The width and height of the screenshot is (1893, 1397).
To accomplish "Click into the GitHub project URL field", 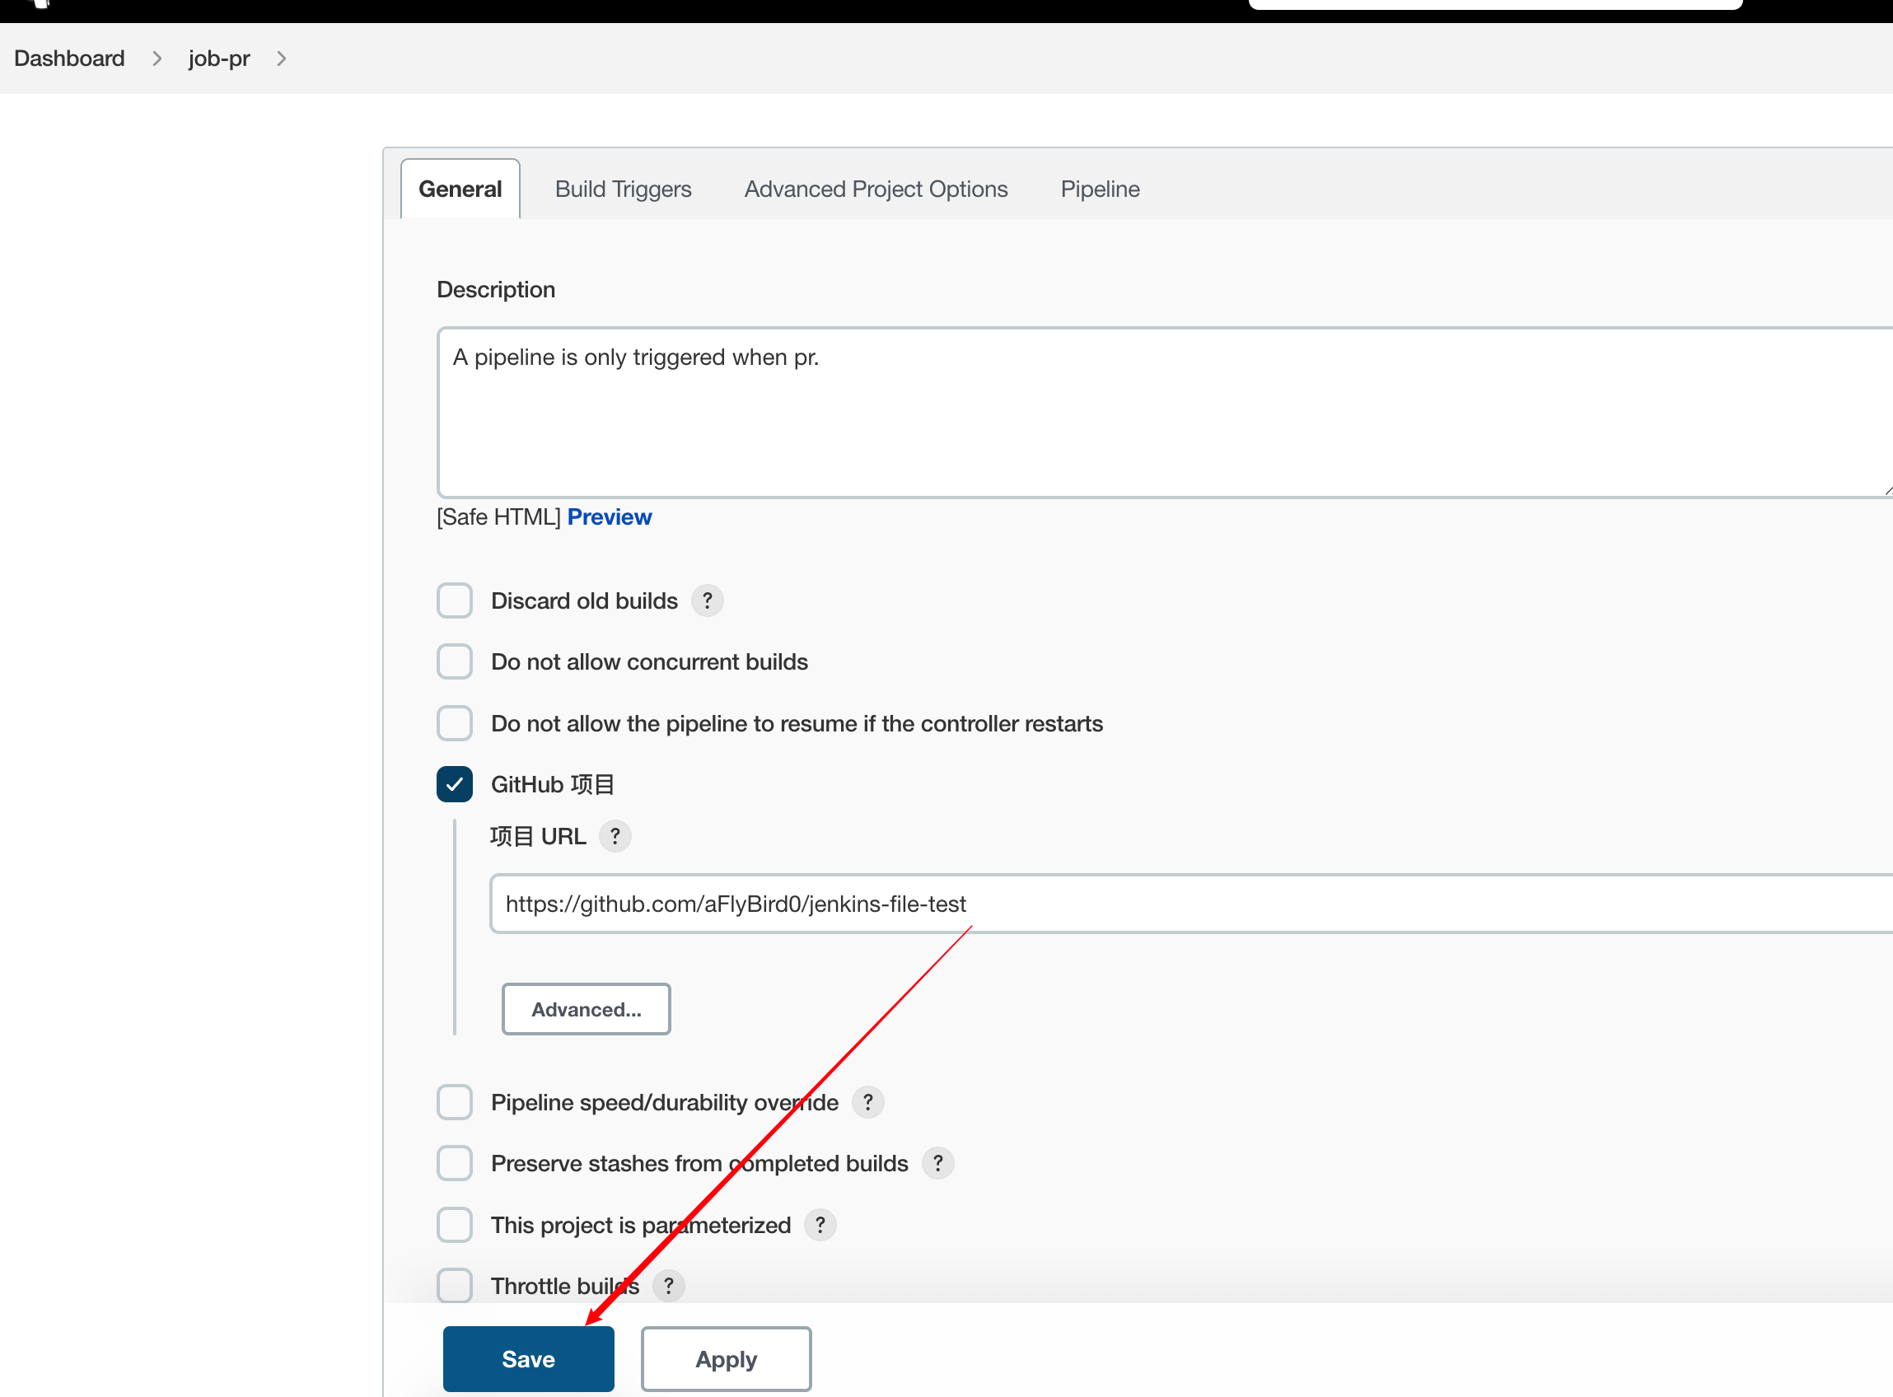I will point(1184,904).
